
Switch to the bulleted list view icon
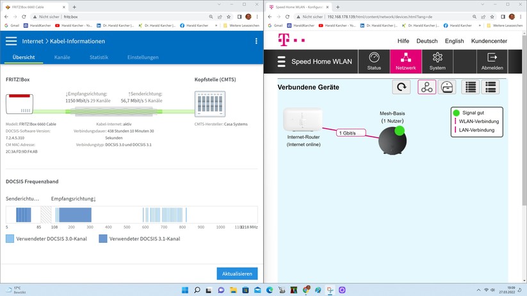click(x=491, y=87)
